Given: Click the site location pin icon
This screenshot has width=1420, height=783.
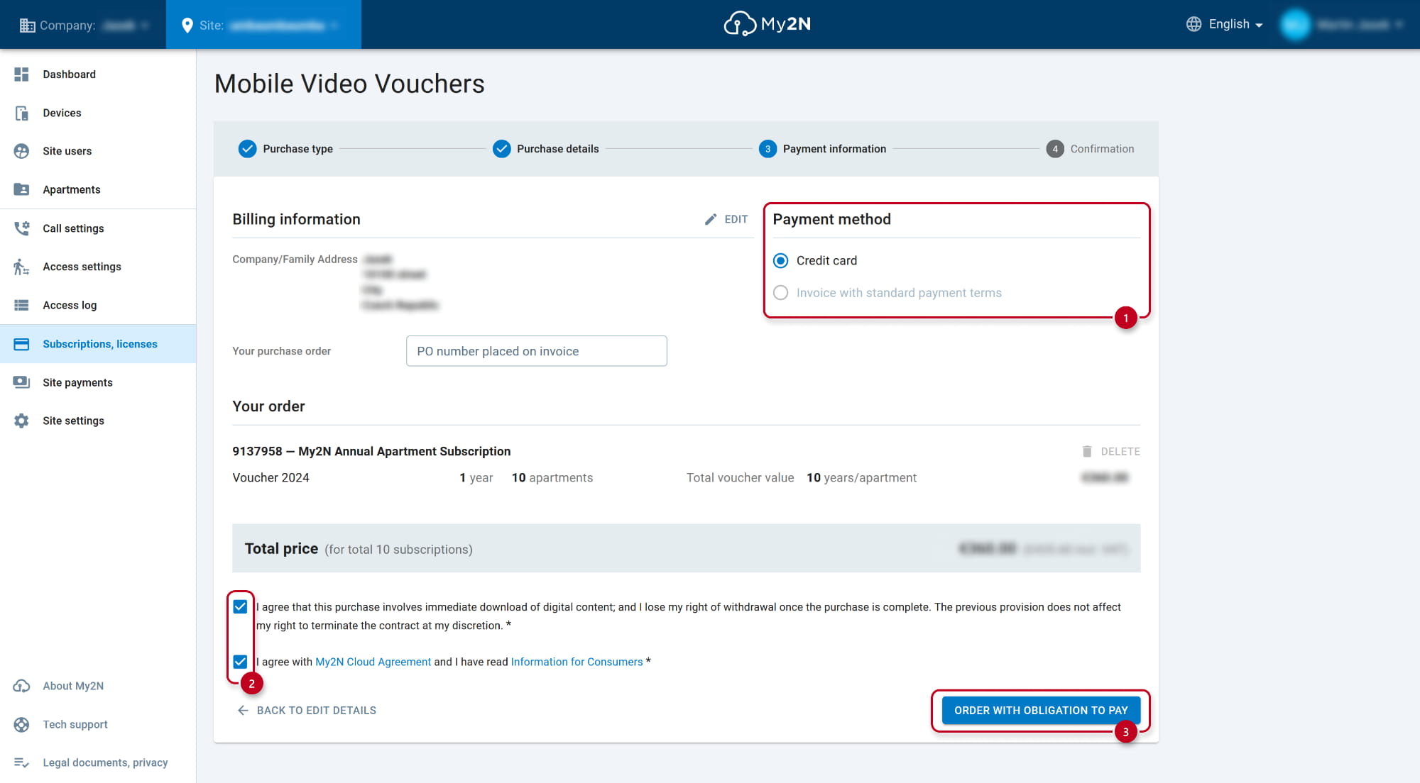Looking at the screenshot, I should click(187, 25).
